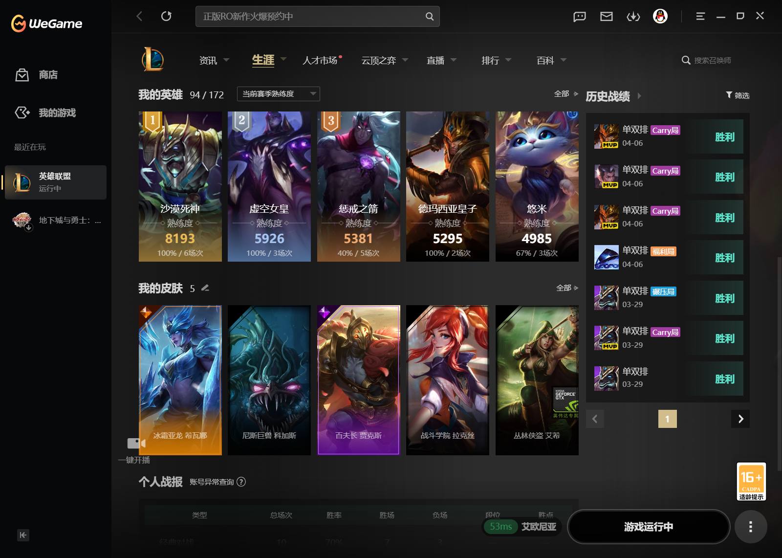Viewport: 782px width, 558px height.
Task: Open the mail inbox icon
Action: point(607,17)
